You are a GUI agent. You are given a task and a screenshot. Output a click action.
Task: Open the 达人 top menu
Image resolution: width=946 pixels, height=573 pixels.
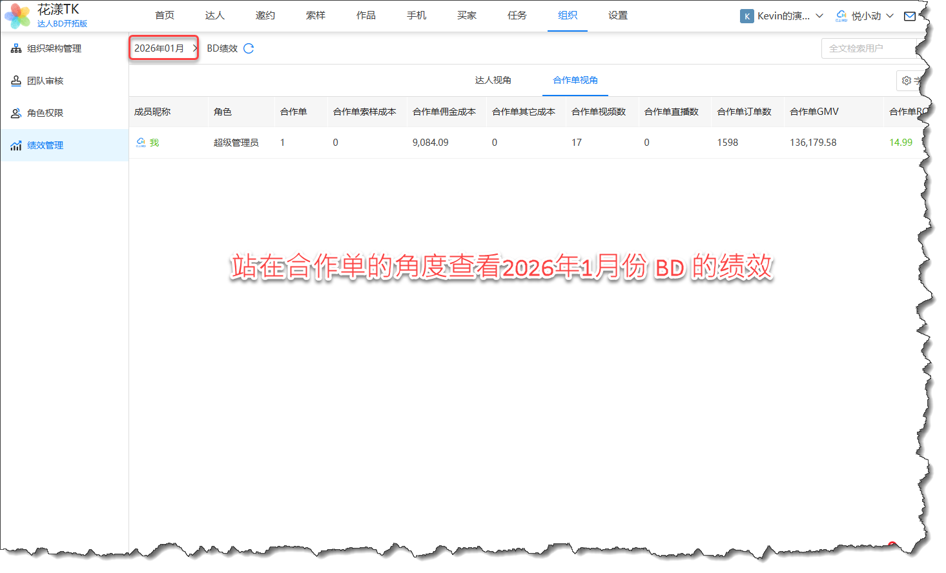coord(214,15)
